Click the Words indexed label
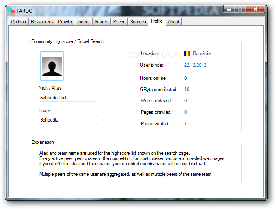The height and width of the screenshot is (209, 276). tap(156, 100)
